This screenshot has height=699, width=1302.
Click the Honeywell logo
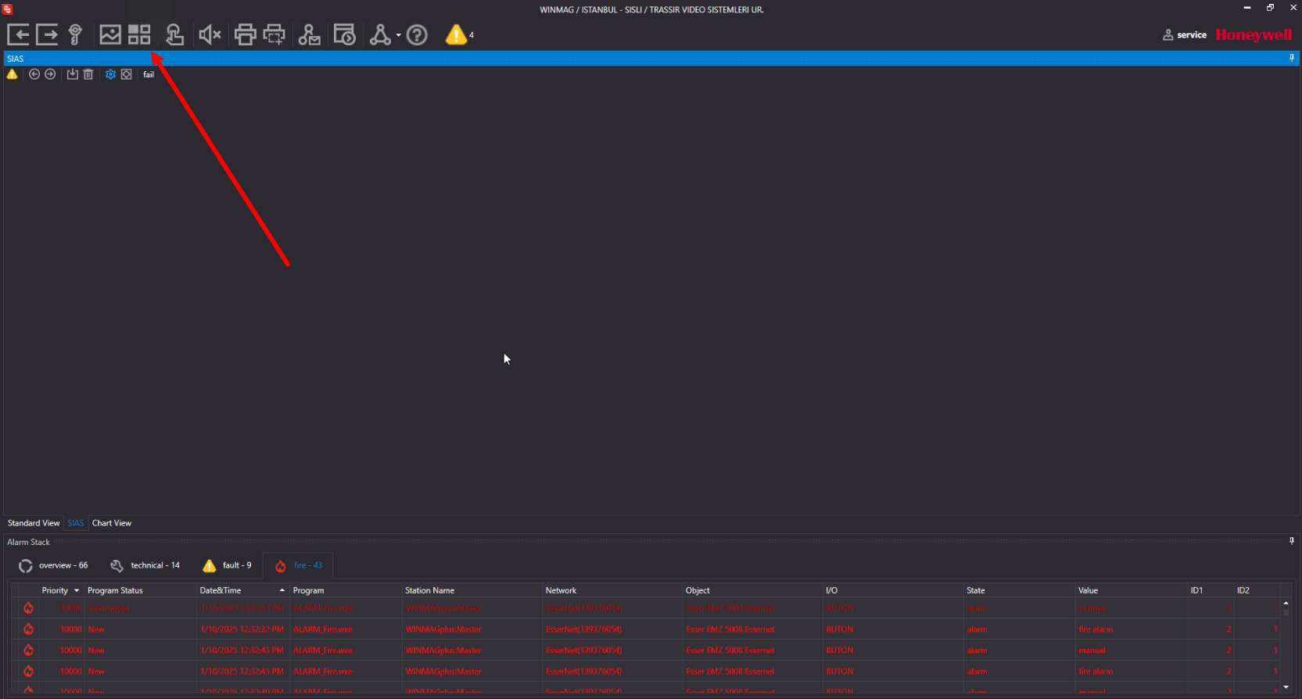(1254, 34)
